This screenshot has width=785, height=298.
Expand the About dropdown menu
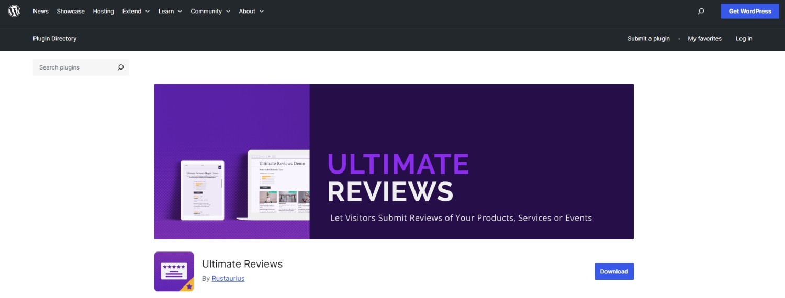[251, 11]
